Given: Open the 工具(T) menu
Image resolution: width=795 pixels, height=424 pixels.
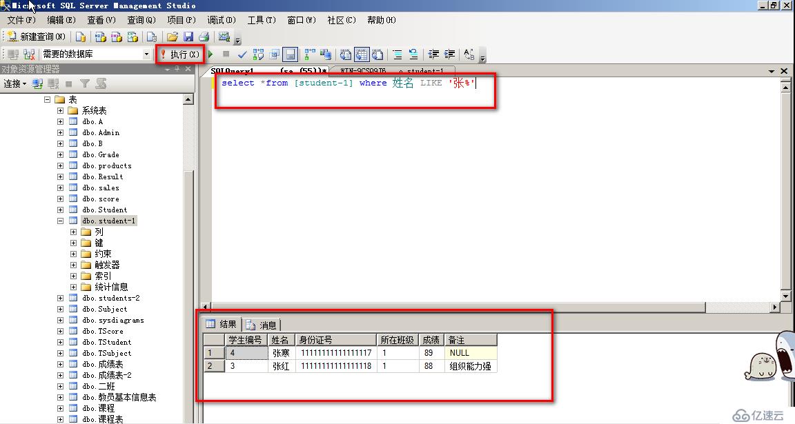Looking at the screenshot, I should [x=262, y=20].
